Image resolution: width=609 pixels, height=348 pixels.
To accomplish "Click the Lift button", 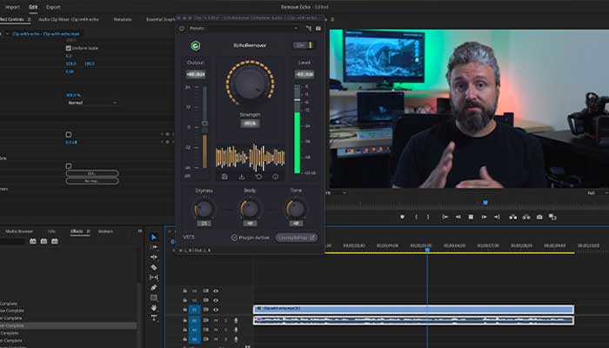I will click(x=513, y=217).
